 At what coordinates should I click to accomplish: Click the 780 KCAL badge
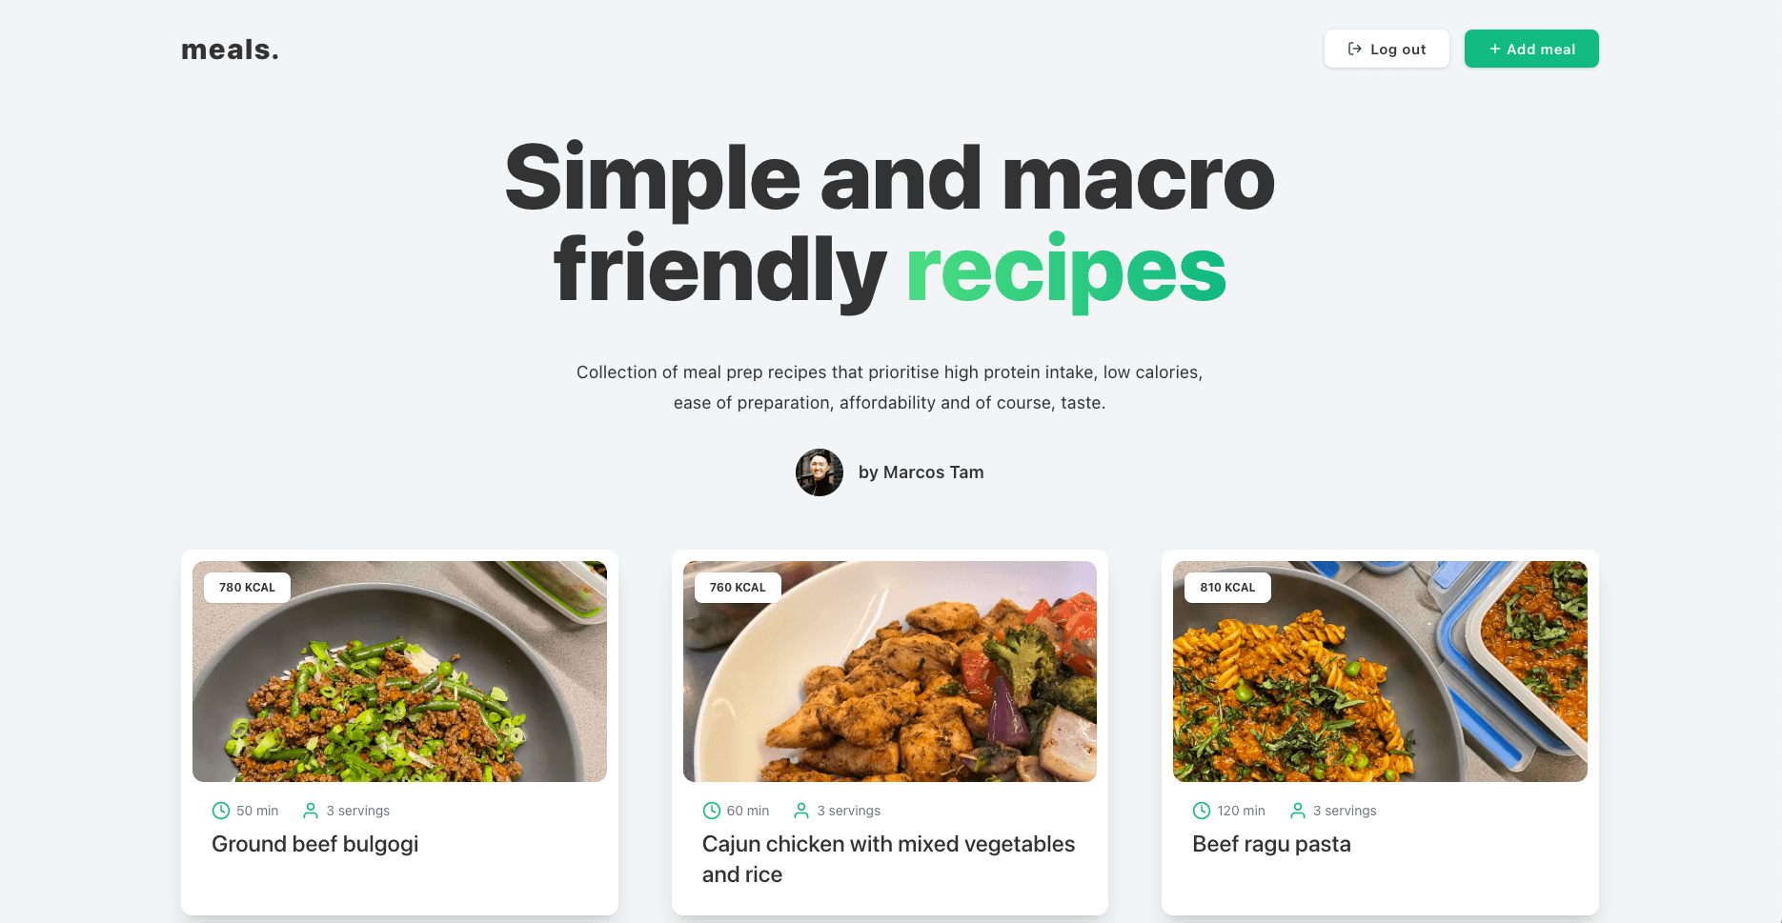click(x=247, y=588)
